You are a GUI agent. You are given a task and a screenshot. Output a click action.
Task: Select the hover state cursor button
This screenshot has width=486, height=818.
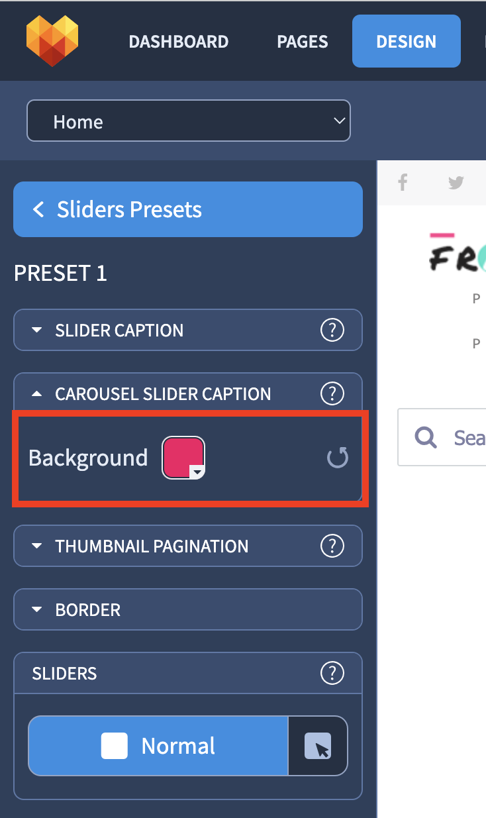(x=318, y=746)
